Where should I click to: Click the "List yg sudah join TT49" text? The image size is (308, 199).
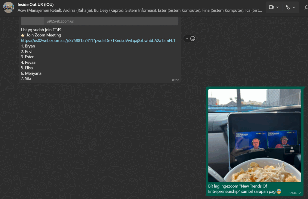(41, 30)
